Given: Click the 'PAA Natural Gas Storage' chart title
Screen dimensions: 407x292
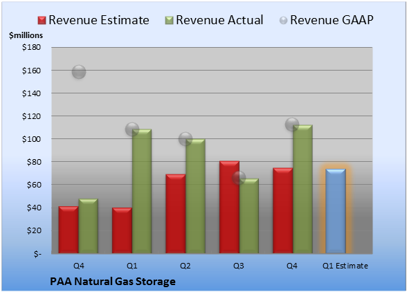Looking at the screenshot, I should pos(113,282).
